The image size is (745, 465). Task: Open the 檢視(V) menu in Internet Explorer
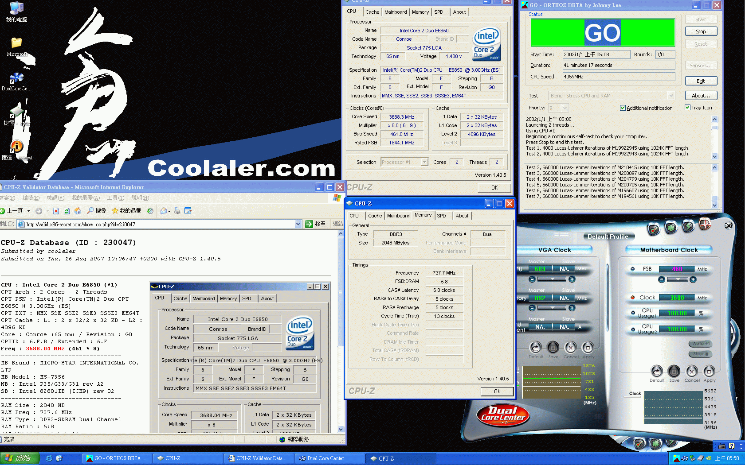pyautogui.click(x=55, y=198)
